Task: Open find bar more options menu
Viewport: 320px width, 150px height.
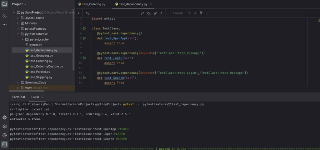Action: pyautogui.click(x=207, y=13)
